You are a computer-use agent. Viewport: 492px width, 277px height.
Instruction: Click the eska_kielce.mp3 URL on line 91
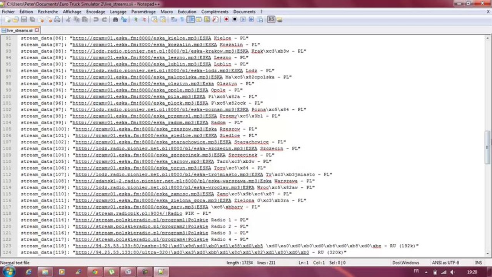(142, 38)
